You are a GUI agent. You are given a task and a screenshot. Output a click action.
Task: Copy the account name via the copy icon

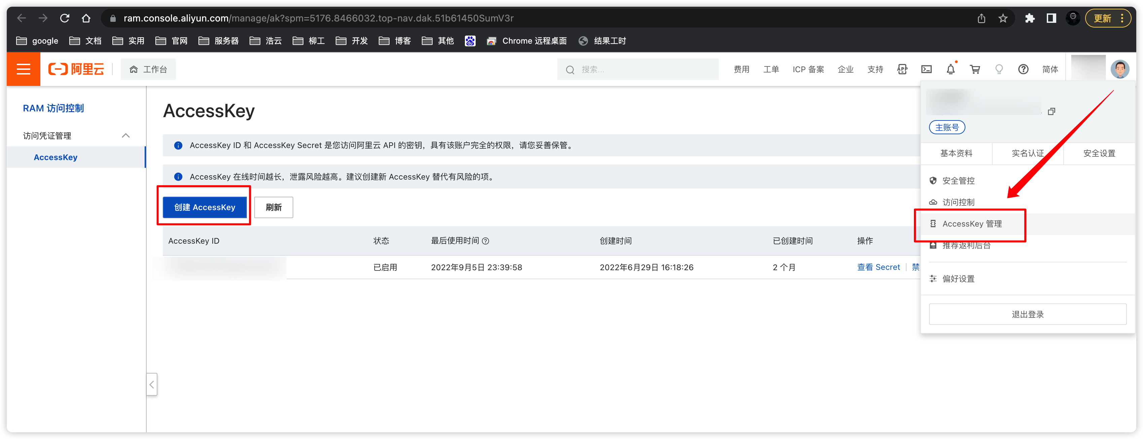[x=1051, y=111]
